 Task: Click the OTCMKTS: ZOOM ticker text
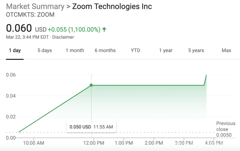pyautogui.click(x=30, y=15)
